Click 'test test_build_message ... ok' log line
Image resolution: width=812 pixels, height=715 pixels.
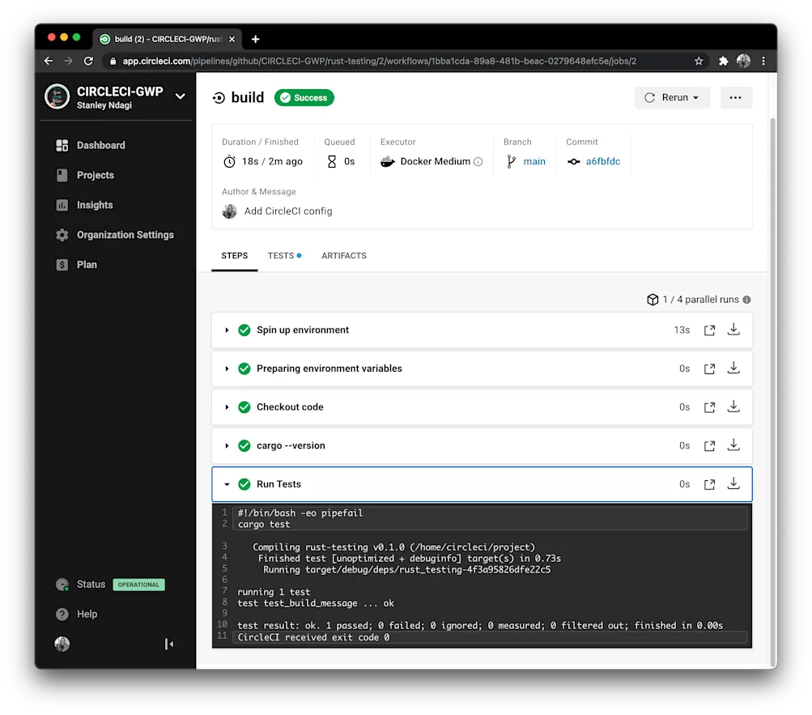tap(316, 603)
